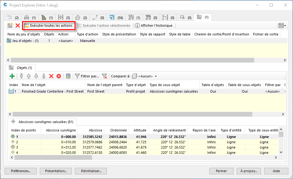Open the sample line groups tab with bracket icon
The height and width of the screenshot is (179, 293).
tap(168, 18)
